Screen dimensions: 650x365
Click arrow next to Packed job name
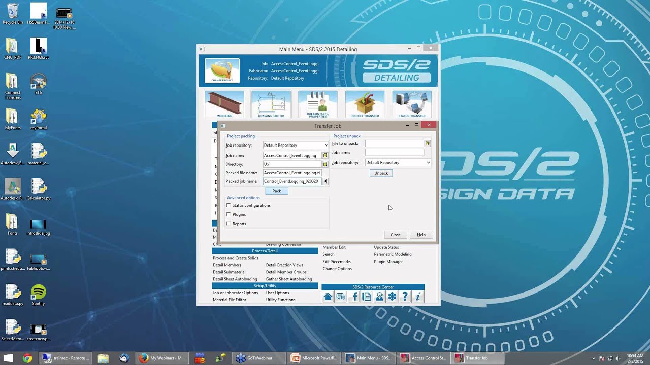[x=325, y=181]
